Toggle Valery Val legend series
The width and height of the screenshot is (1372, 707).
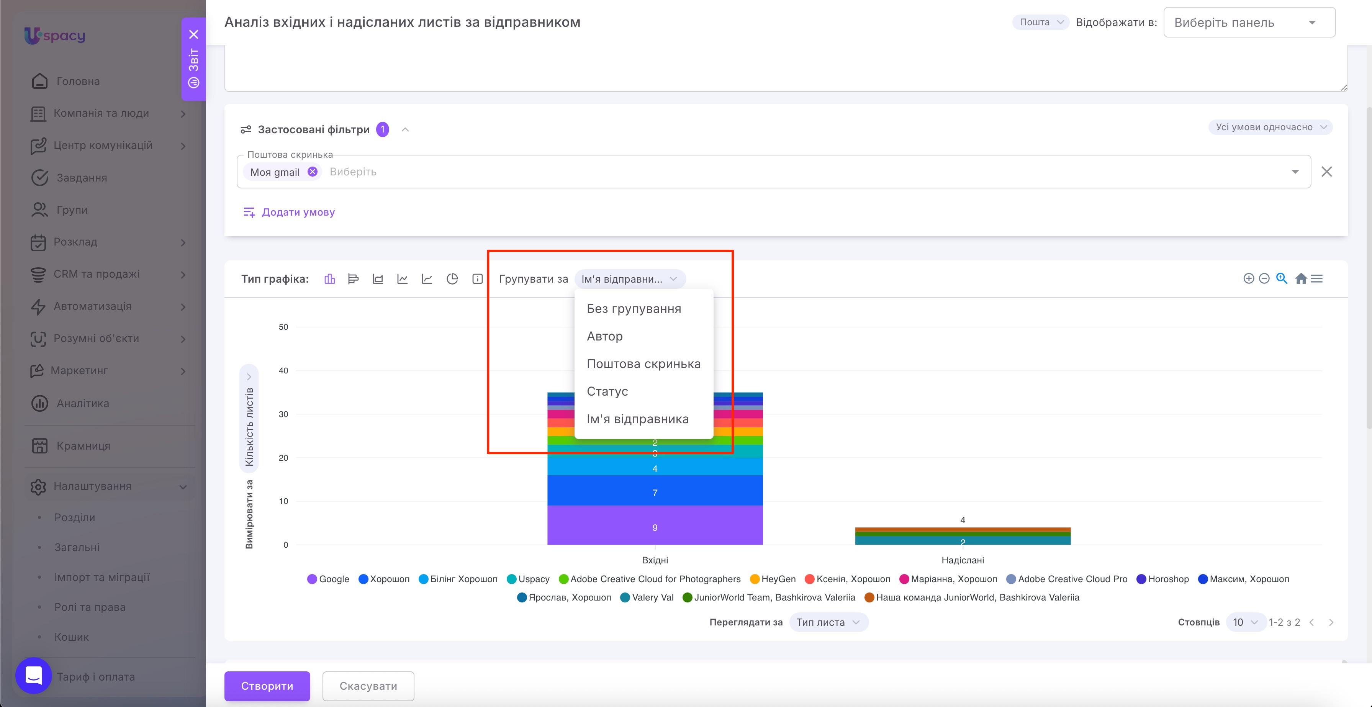point(647,597)
